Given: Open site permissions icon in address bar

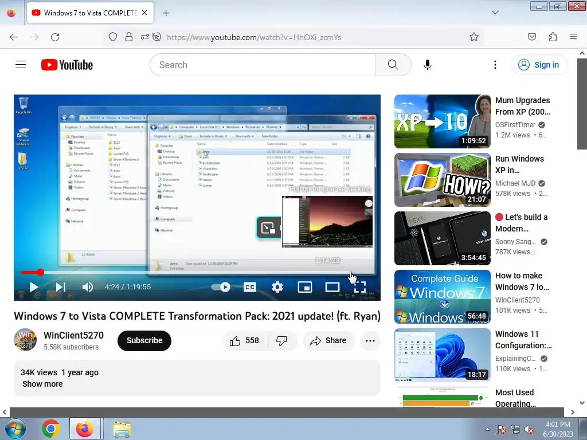Looking at the screenshot, I should 144,37.
